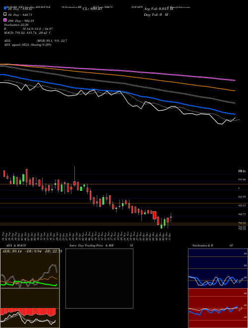248x328 pixels.
Task: Click the 'ADX: 39.14' value in ADX panel
Action: 11,251
